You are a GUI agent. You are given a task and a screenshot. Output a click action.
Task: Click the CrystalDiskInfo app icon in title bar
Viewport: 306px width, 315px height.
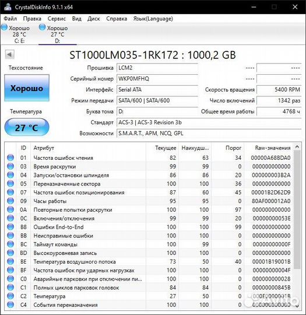point(8,7)
